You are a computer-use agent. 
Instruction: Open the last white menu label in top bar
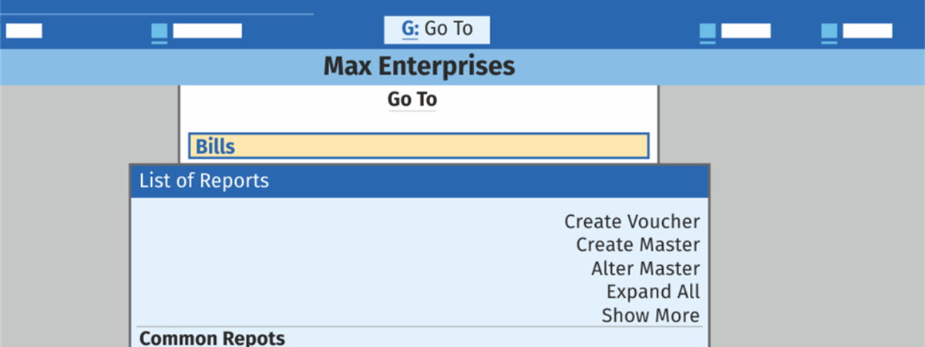click(x=867, y=31)
